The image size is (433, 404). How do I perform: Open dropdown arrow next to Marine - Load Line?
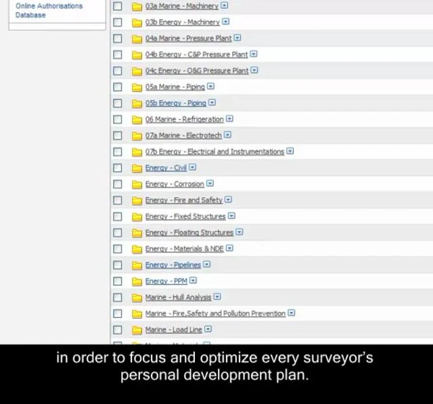(x=208, y=329)
